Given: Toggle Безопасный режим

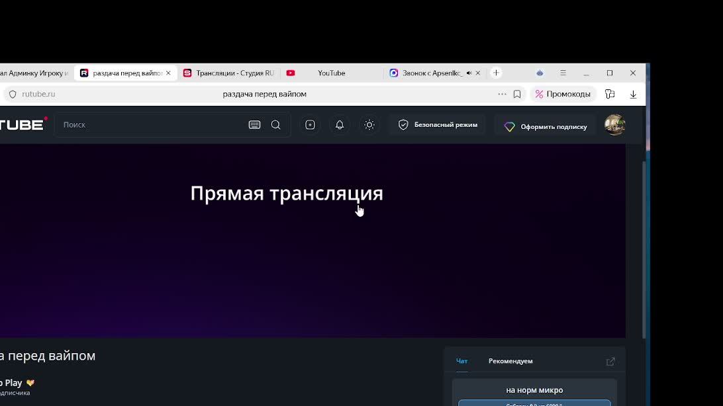Looking at the screenshot, I should click(438, 125).
